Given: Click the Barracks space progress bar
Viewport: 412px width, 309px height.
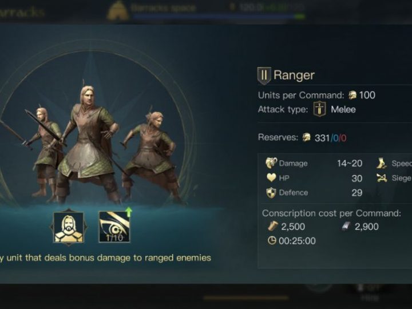Looking at the screenshot, I should click(x=219, y=17).
